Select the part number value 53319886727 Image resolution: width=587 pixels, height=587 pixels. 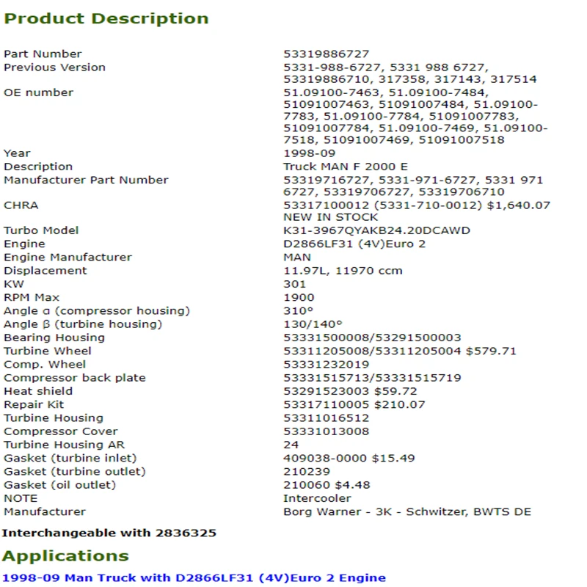(326, 54)
